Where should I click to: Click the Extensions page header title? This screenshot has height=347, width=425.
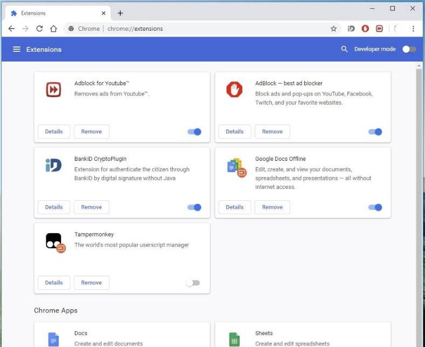pos(44,49)
